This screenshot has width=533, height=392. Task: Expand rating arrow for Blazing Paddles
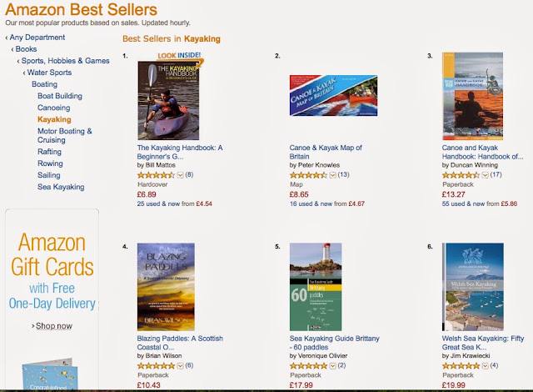pyautogui.click(x=180, y=366)
